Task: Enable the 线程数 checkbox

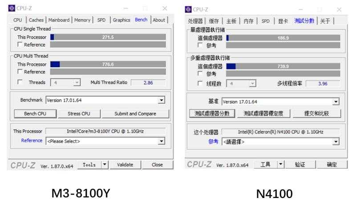Action: click(200, 84)
